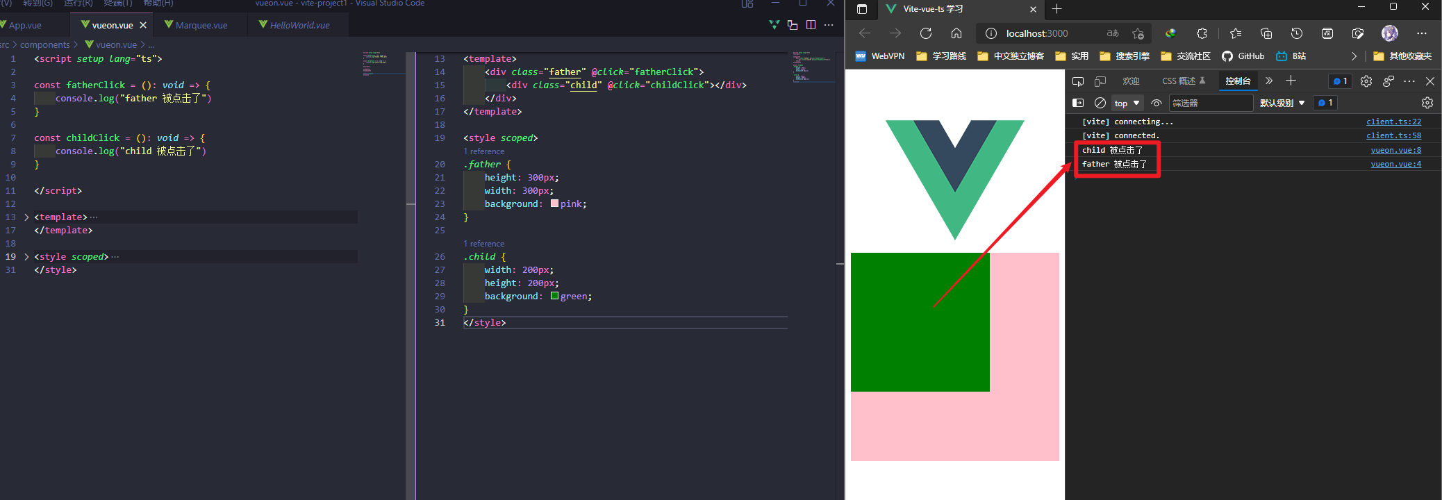
Task: Open a new browser tab
Action: tap(1056, 9)
